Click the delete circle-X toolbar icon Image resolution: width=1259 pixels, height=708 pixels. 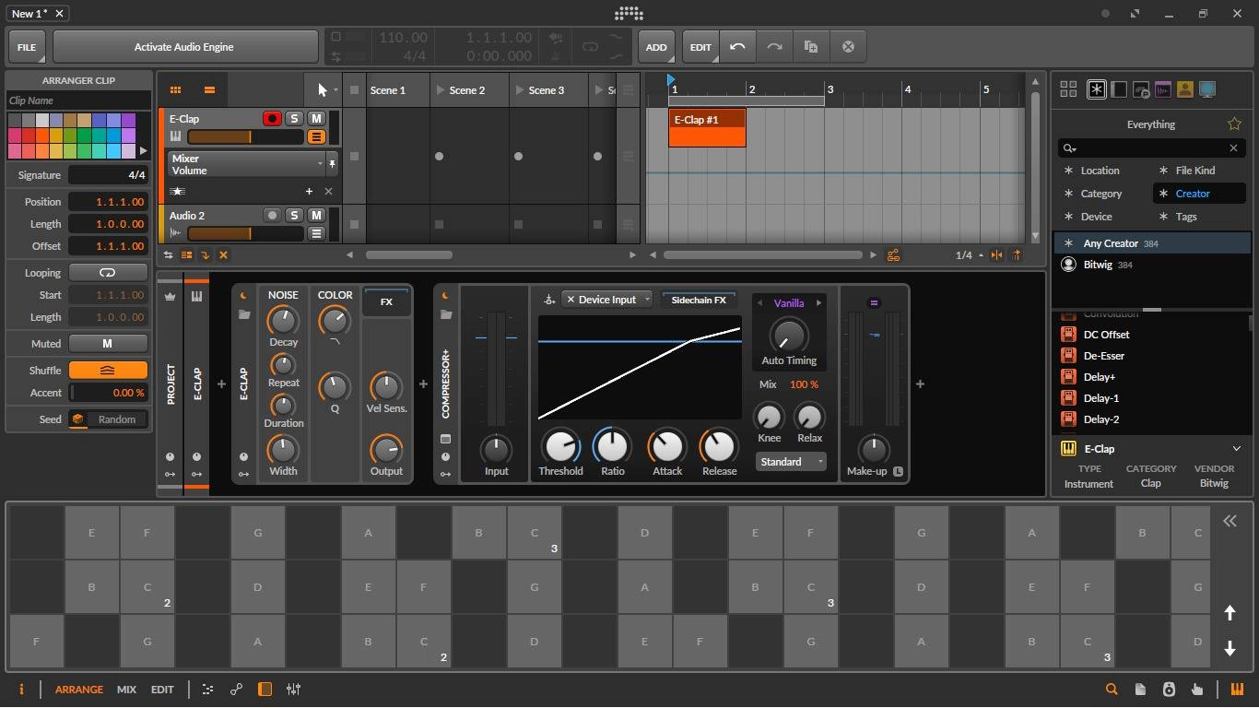(848, 47)
